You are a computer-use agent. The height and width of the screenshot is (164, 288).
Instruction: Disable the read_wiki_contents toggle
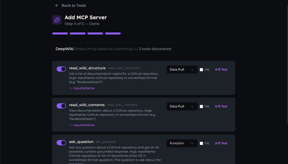[61, 106]
